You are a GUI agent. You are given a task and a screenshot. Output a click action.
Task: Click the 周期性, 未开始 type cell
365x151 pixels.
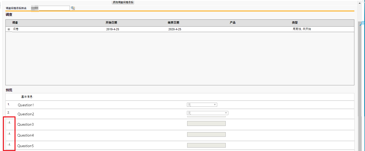coord(302,29)
